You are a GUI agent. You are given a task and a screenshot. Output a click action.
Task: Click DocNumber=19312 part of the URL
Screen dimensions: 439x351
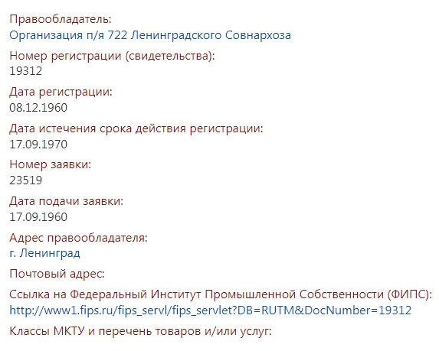358,310
